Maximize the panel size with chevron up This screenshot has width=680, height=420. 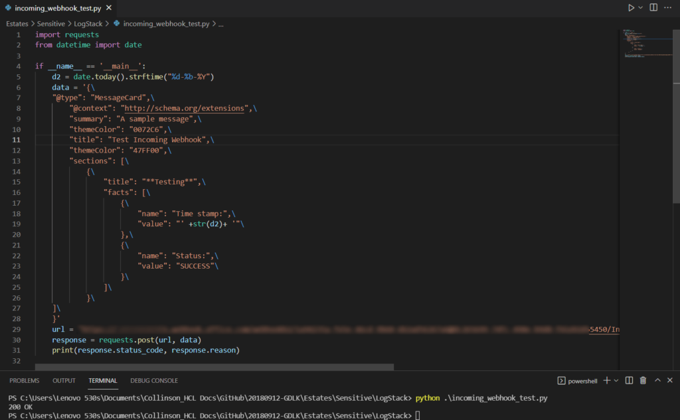[658, 380]
